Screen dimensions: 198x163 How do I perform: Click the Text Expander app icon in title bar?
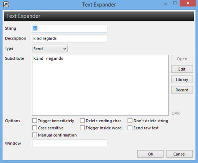click(x=6, y=5)
